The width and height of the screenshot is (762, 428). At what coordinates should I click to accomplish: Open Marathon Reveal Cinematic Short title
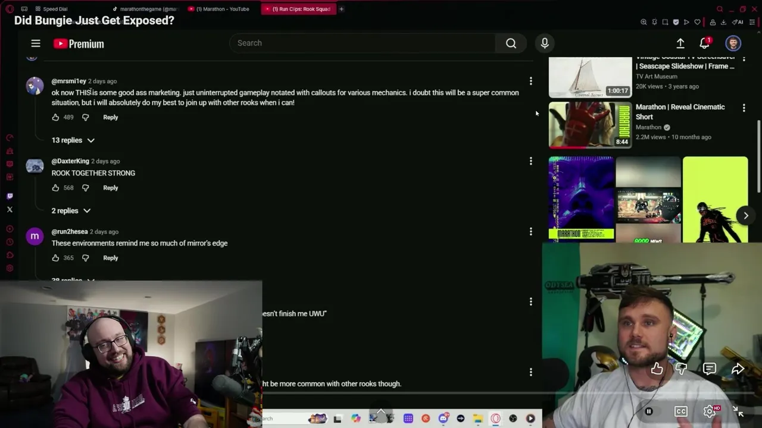click(680, 112)
